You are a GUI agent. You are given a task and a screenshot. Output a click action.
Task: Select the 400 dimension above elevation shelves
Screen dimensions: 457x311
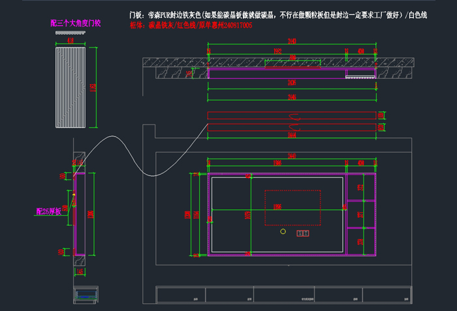361,163
